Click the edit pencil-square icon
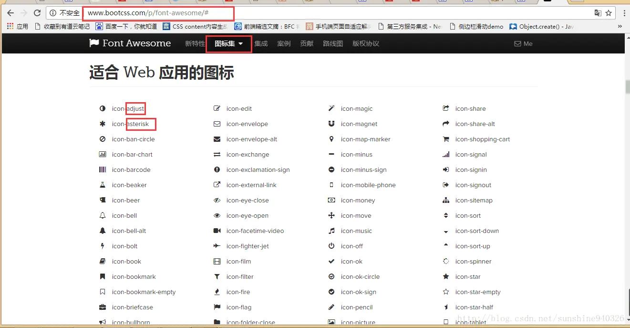Image resolution: width=630 pixels, height=328 pixels. point(217,108)
